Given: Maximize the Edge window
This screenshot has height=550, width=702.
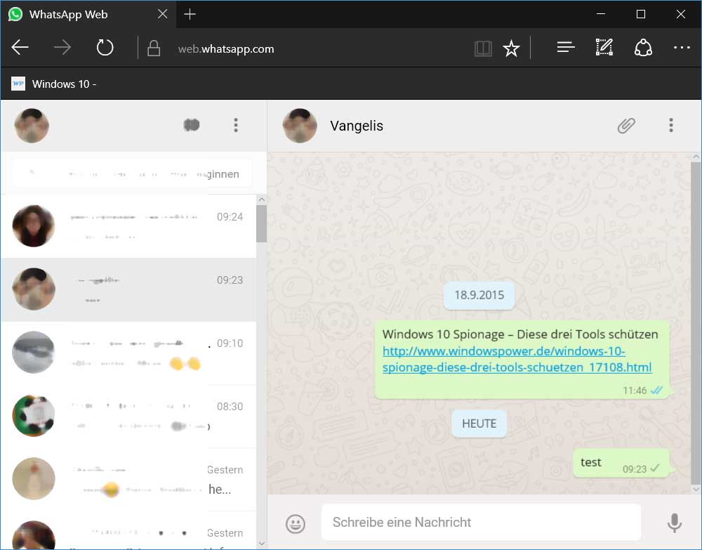Looking at the screenshot, I should click(x=641, y=14).
